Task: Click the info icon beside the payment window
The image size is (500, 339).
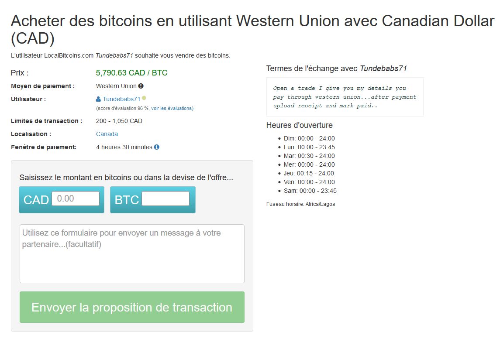Action: click(x=157, y=147)
